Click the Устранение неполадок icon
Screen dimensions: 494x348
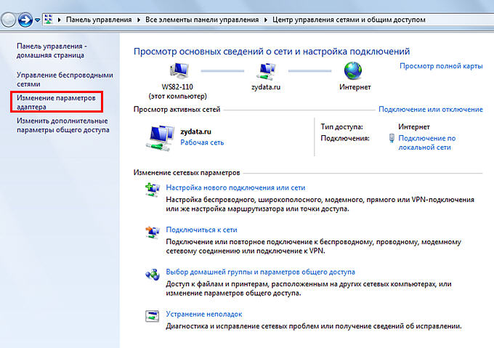[152, 316]
